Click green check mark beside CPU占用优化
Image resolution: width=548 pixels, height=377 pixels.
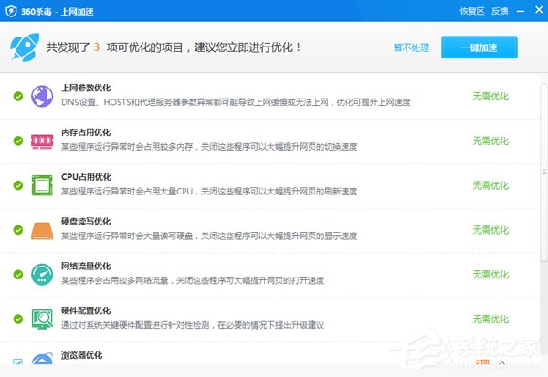18,185
